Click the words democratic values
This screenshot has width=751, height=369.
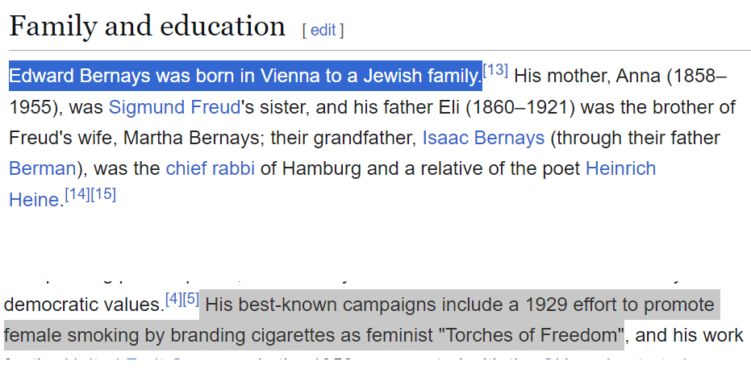(x=84, y=305)
